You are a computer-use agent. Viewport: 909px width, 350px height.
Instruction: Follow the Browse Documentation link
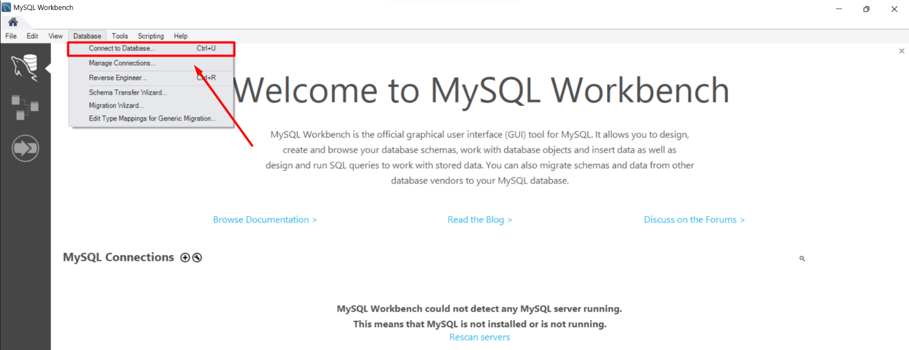(x=265, y=220)
